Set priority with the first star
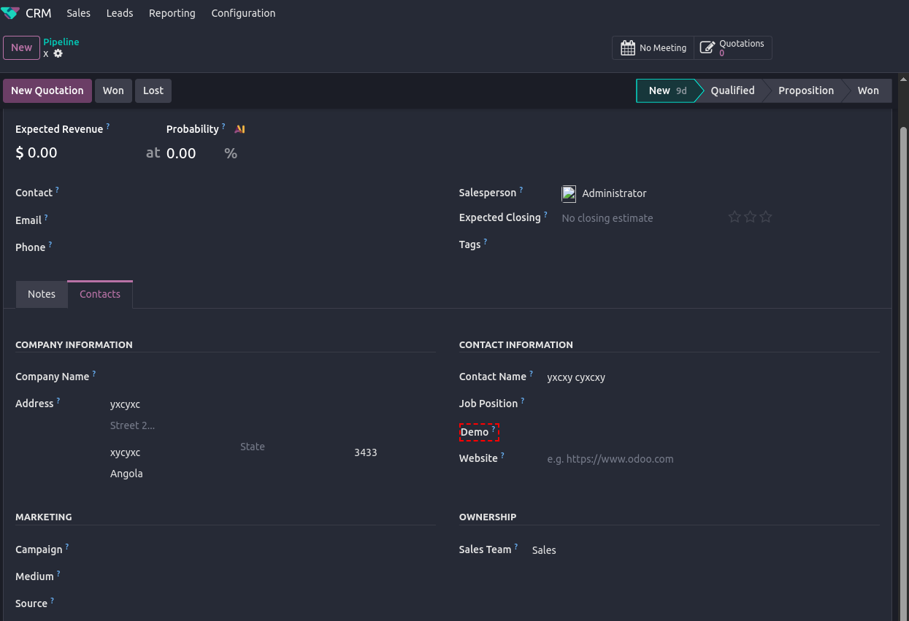Image resolution: width=909 pixels, height=621 pixels. pyautogui.click(x=735, y=217)
